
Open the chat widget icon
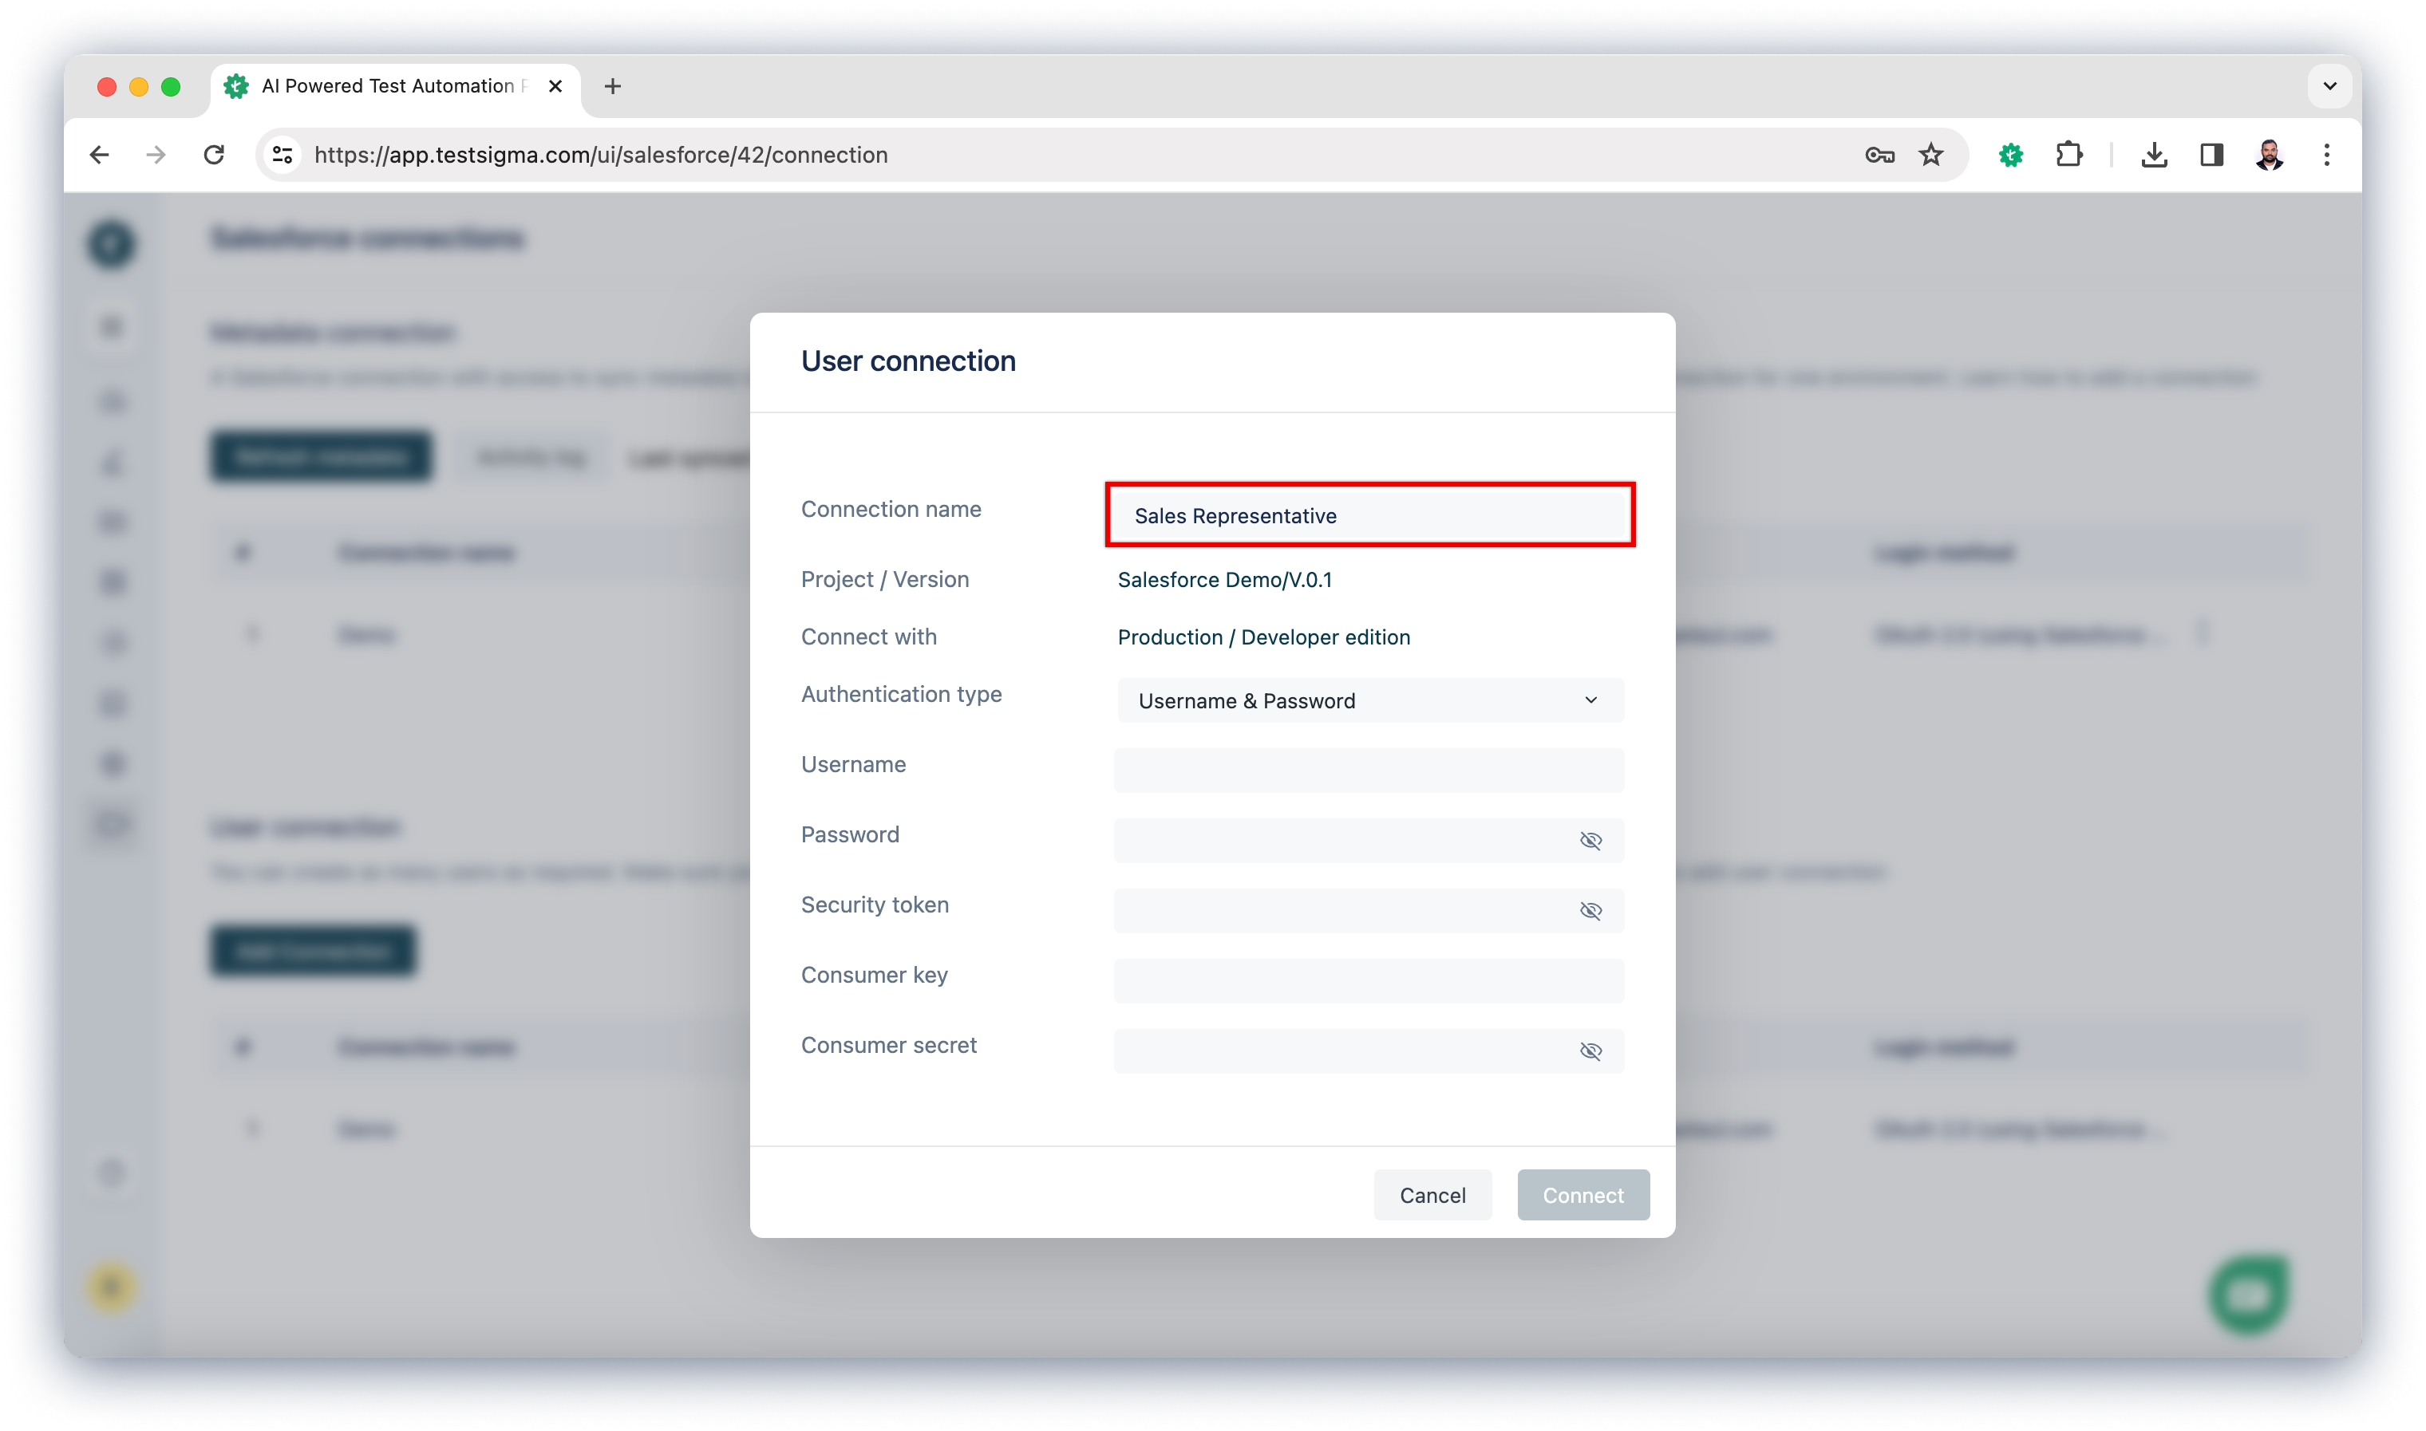click(2249, 1294)
